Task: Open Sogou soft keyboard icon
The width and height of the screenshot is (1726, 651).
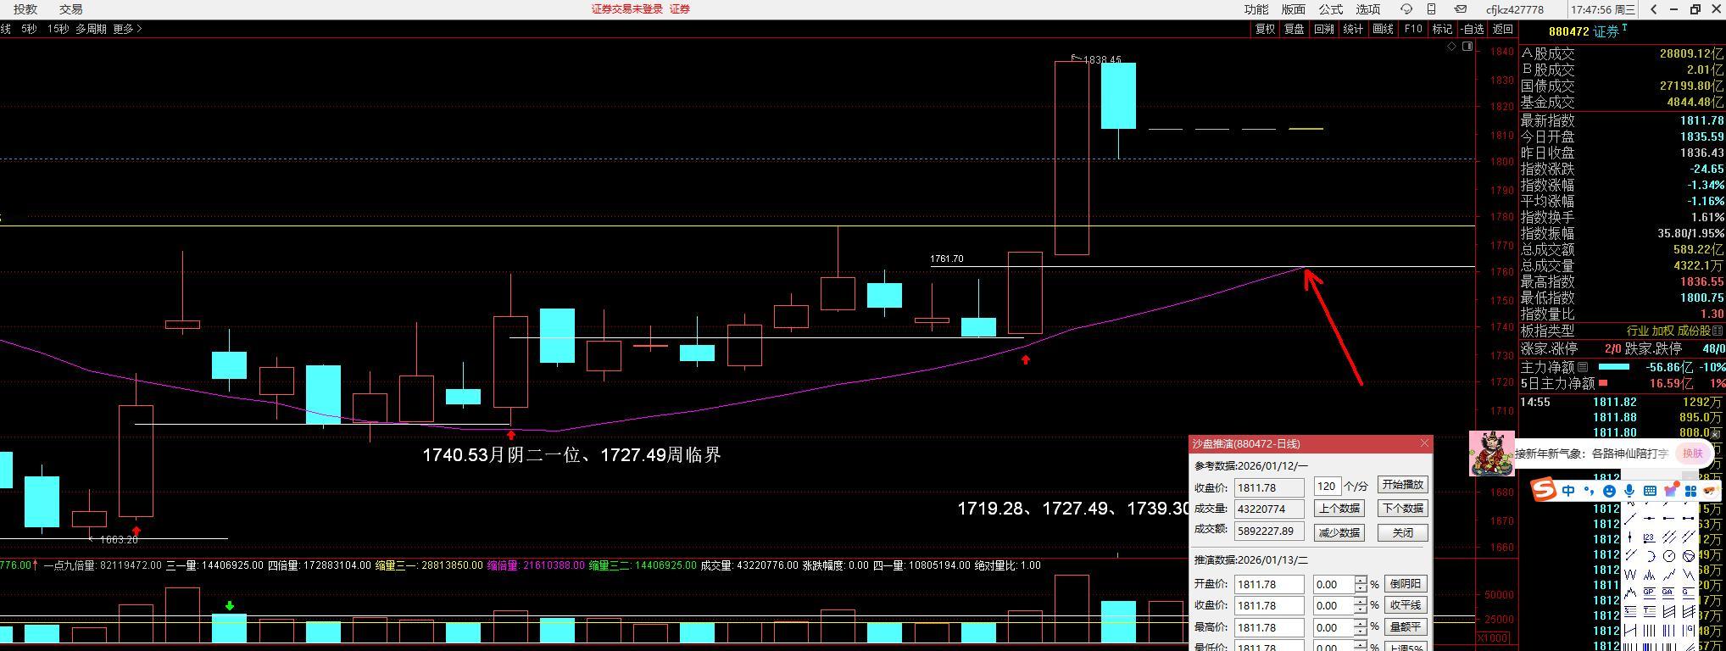Action: click(1650, 491)
